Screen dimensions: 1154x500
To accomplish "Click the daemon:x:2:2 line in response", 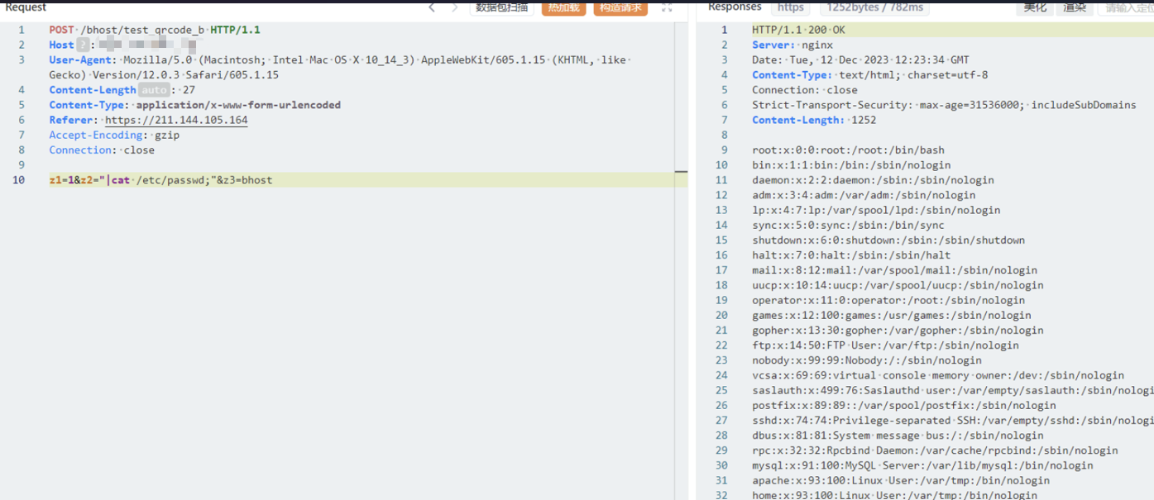I will point(873,180).
